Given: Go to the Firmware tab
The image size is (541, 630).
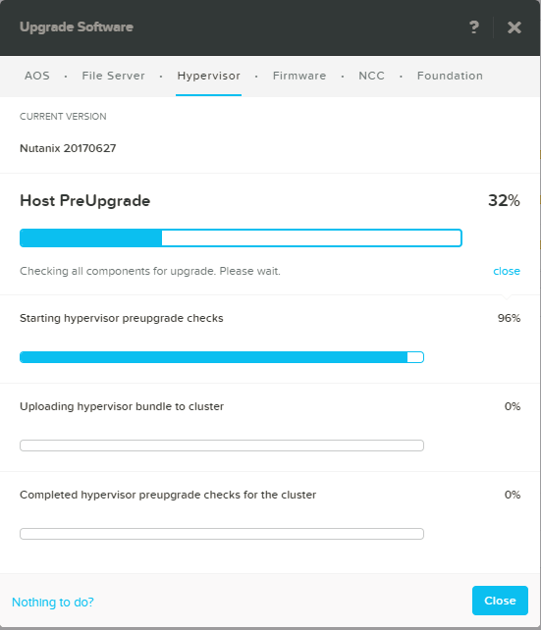Looking at the screenshot, I should click(x=299, y=76).
